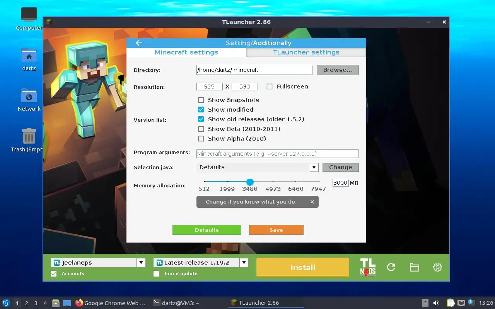Click the refresh versions icon
The width and height of the screenshot is (495, 309).
[x=391, y=267]
